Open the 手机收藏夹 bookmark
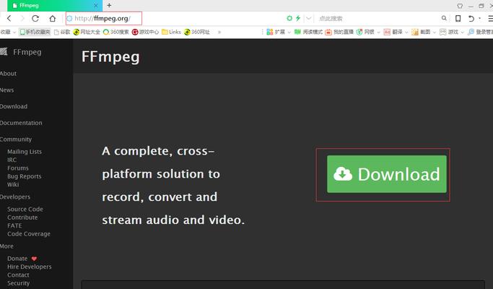493x289 pixels. click(x=35, y=32)
